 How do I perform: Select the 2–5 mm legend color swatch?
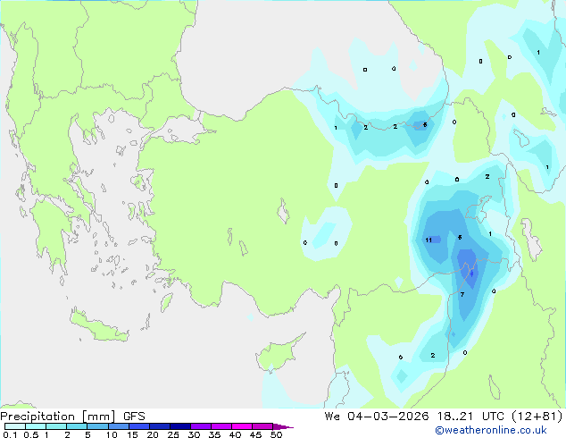pos(77,426)
